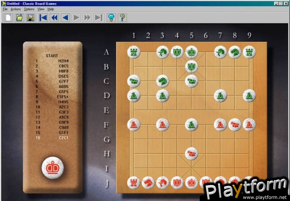
Task: Select green guard at B5
Action: (x=191, y=66)
